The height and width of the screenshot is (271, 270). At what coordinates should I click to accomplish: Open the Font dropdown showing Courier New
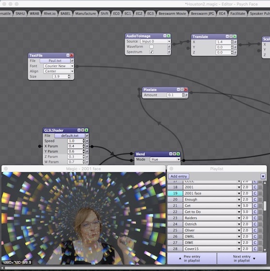coord(59,66)
